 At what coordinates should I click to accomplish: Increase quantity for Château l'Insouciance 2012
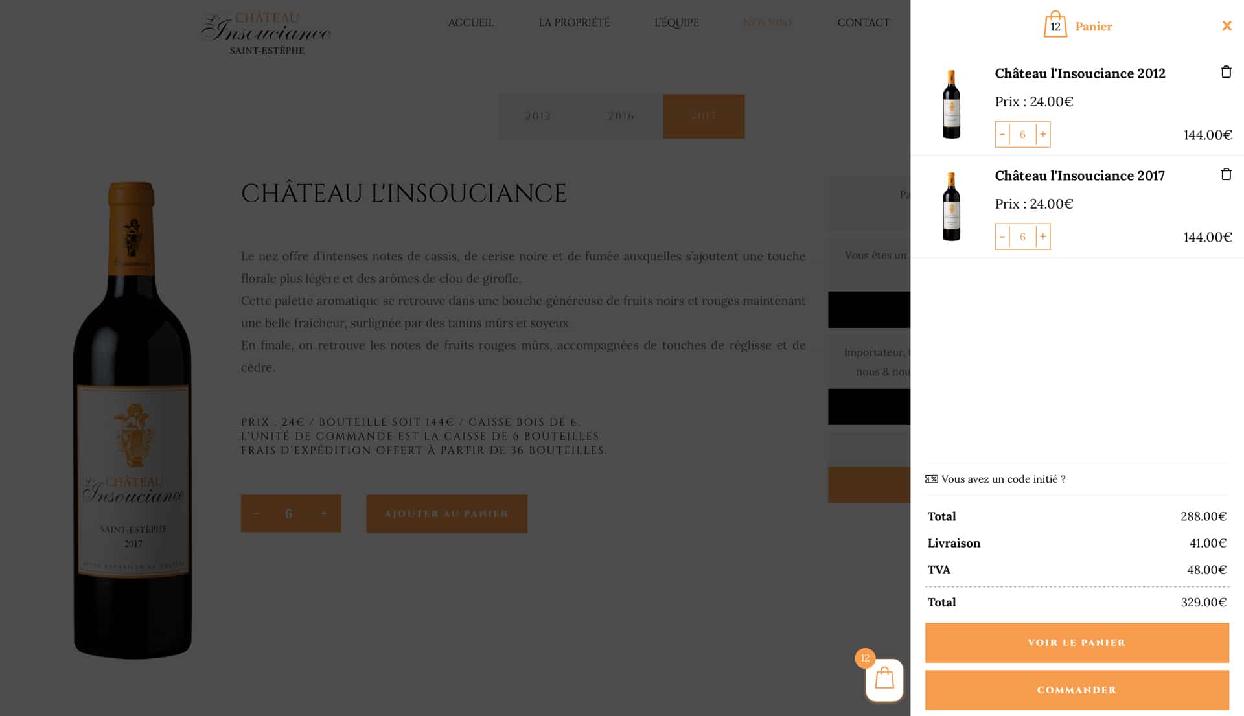(x=1043, y=134)
